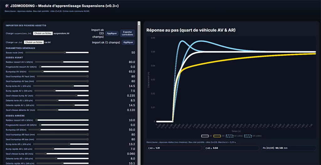Click Exporter corrections button
The image size is (321, 165).
tap(127, 33)
